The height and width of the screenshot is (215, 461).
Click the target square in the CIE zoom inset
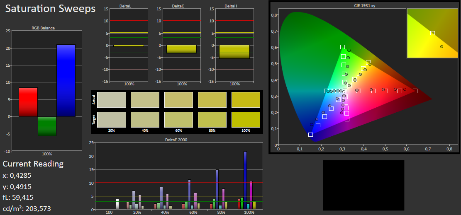tap(432, 33)
